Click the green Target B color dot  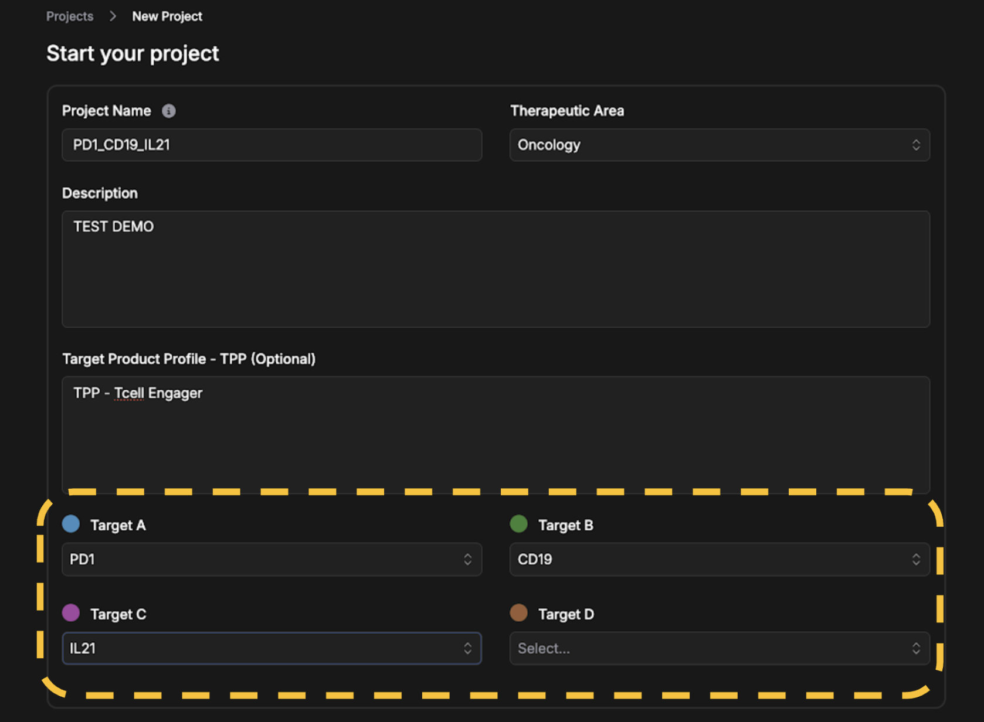[x=519, y=524]
